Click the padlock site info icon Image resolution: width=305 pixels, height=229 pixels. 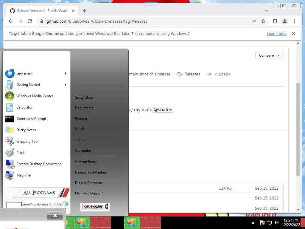41,21
